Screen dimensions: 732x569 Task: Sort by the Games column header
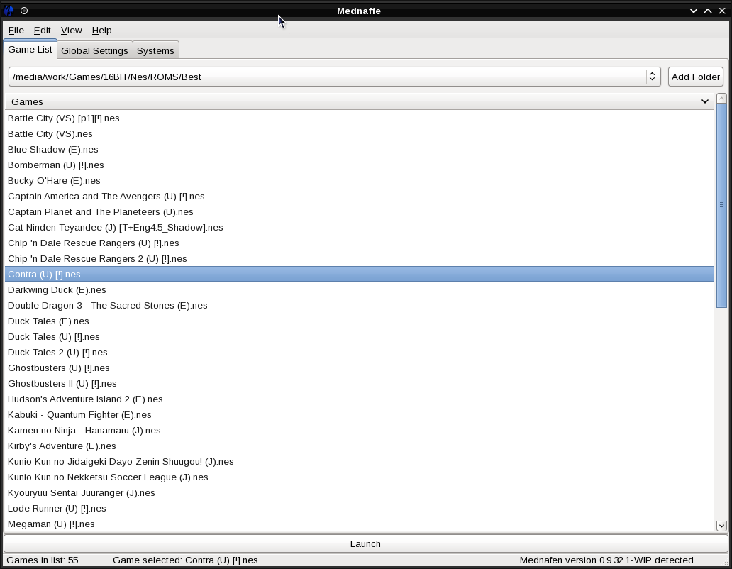point(360,101)
